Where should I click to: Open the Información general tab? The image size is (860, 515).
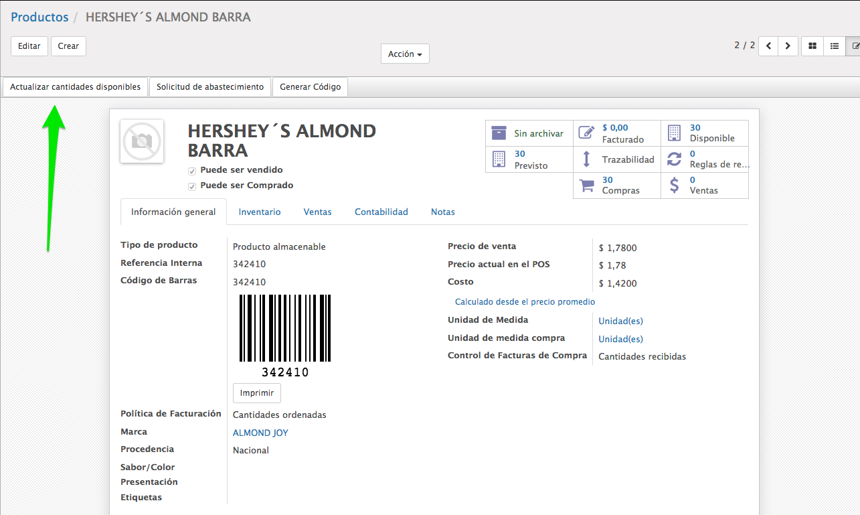pyautogui.click(x=173, y=212)
